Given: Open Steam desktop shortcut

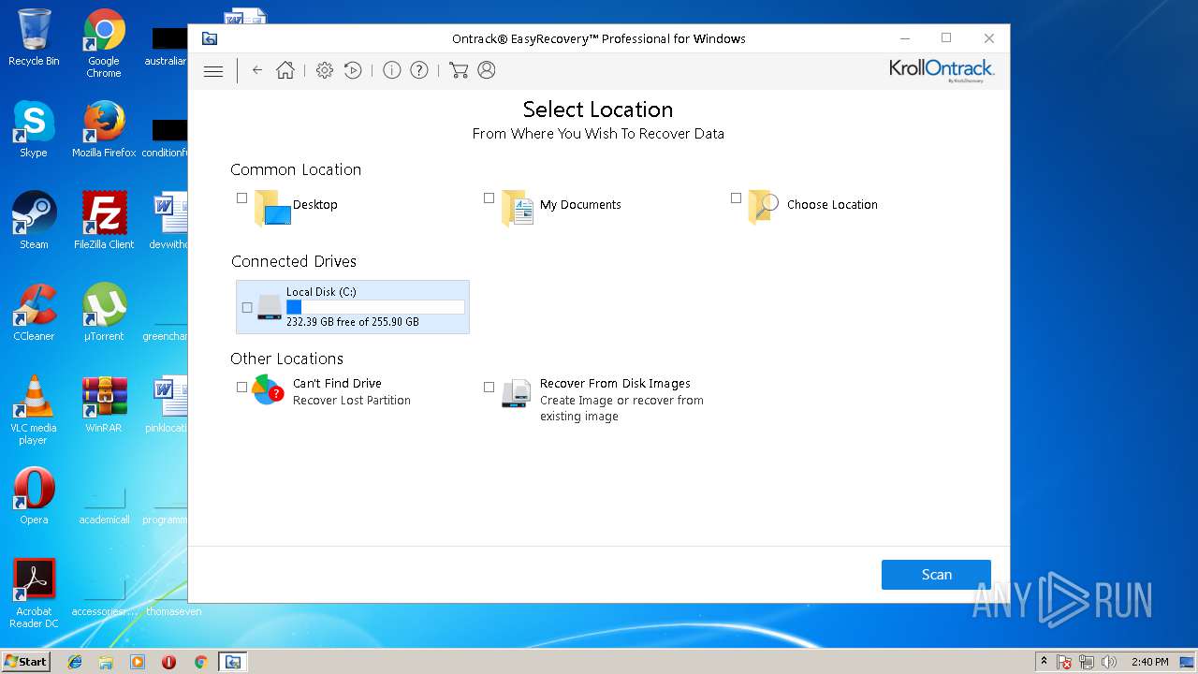Looking at the screenshot, I should (34, 220).
